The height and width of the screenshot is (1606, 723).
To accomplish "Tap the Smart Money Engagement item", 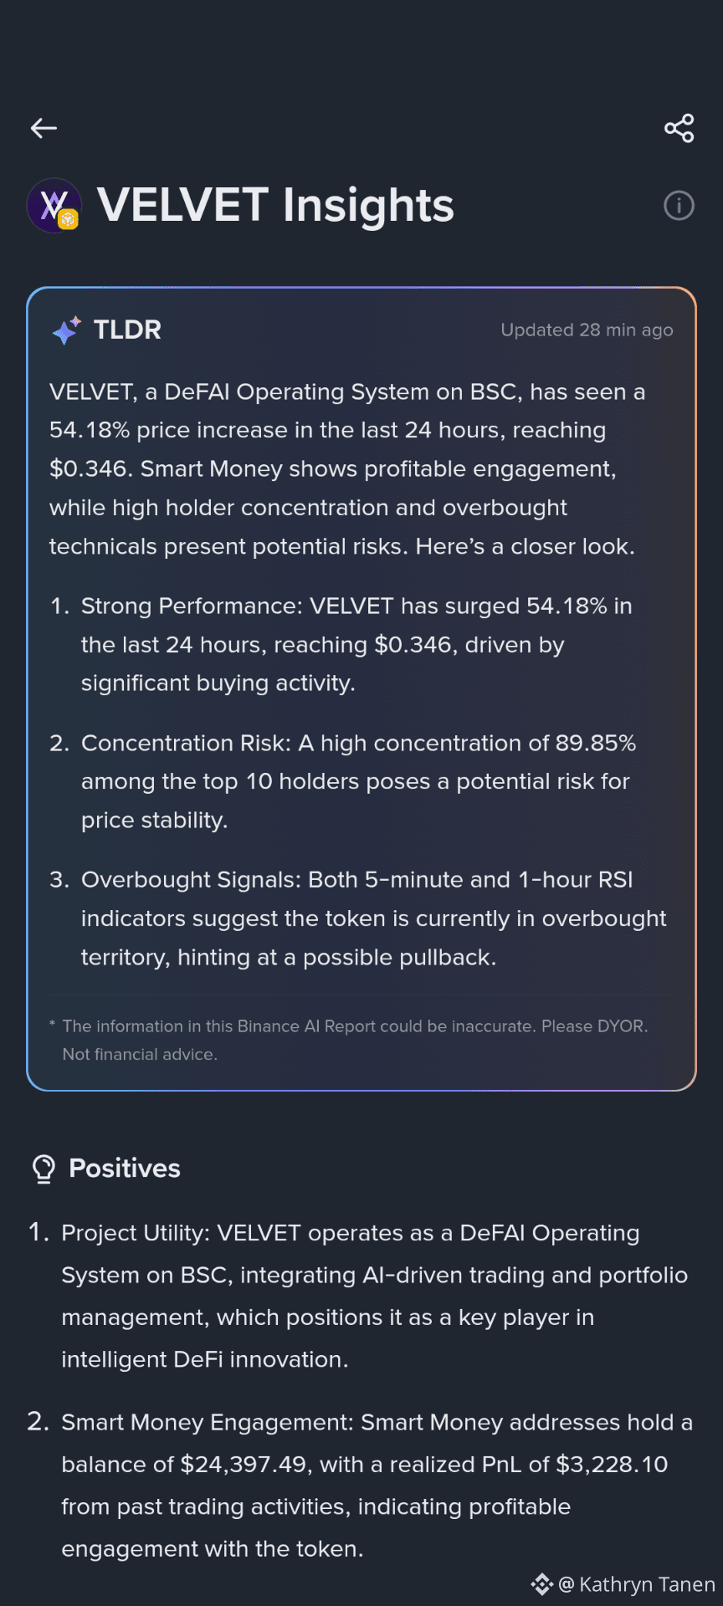I will 360,1486.
